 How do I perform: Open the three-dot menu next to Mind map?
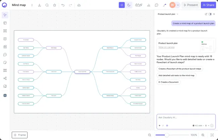click(x=32, y=5)
